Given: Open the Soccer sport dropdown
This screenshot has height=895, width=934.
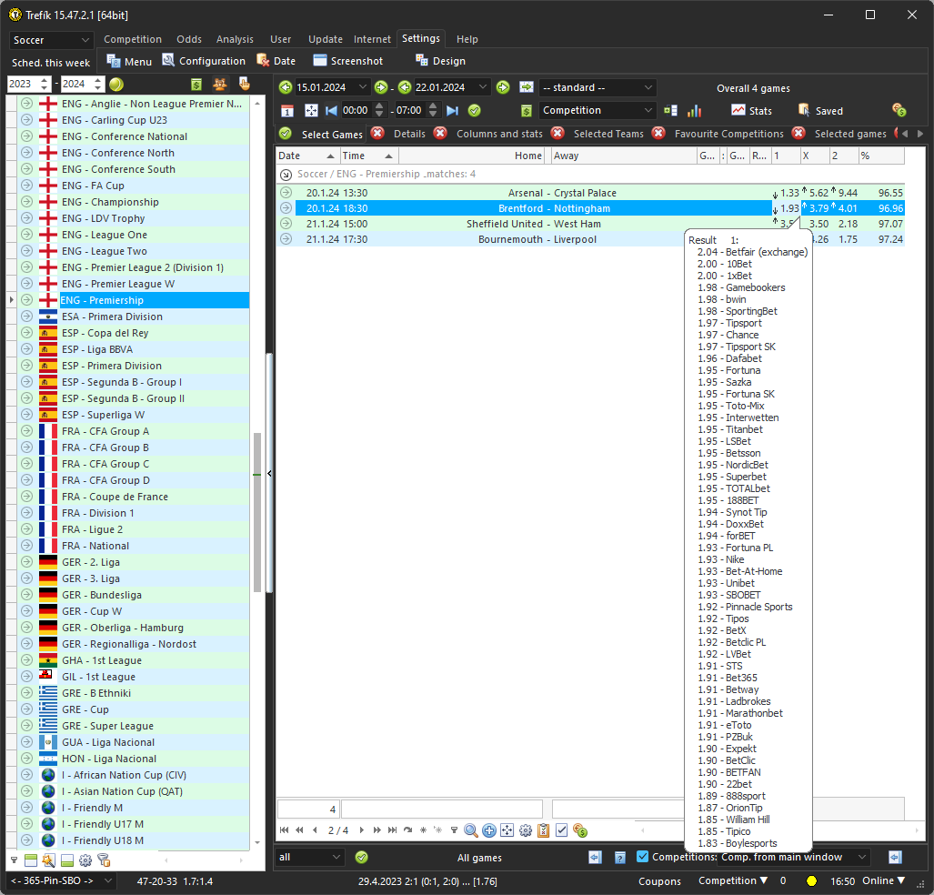Looking at the screenshot, I should (x=52, y=40).
